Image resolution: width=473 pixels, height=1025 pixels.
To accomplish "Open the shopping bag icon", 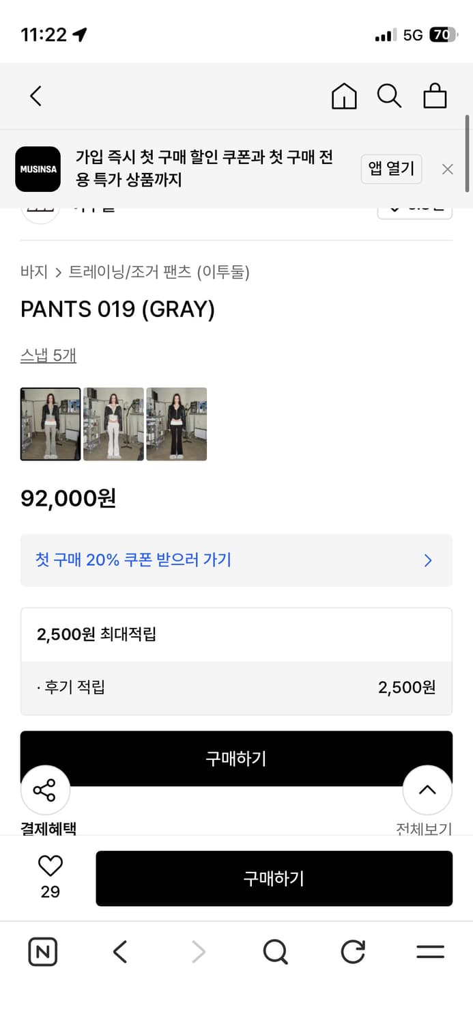I will [435, 96].
